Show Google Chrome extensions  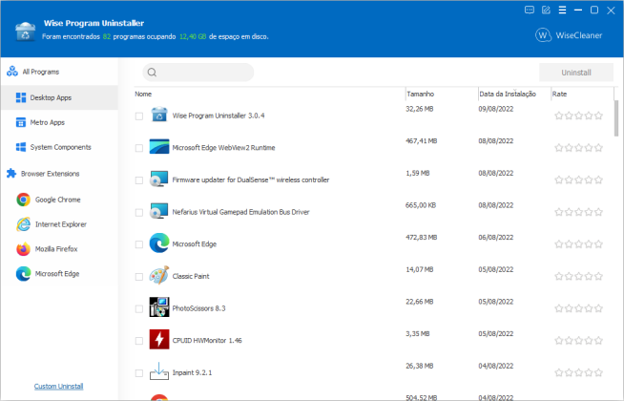pos(59,200)
